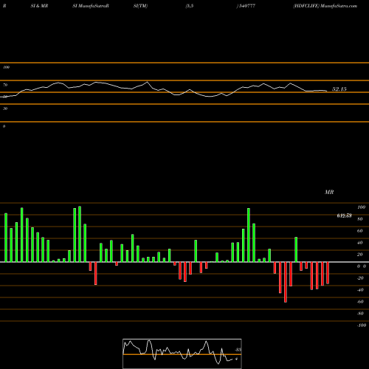This screenshot has height=369, width=369.
Task: Click the 'SI & MR' header text
Action: point(39,6)
